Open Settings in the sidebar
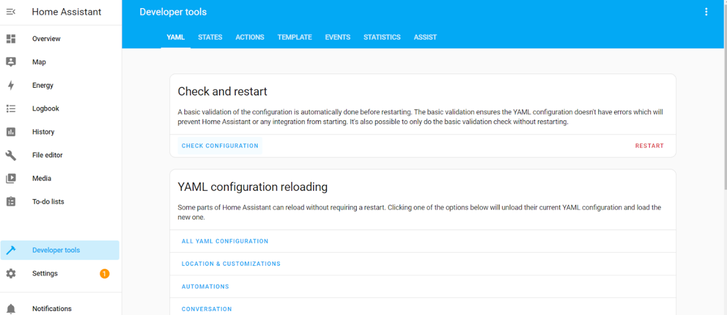 pos(60,273)
